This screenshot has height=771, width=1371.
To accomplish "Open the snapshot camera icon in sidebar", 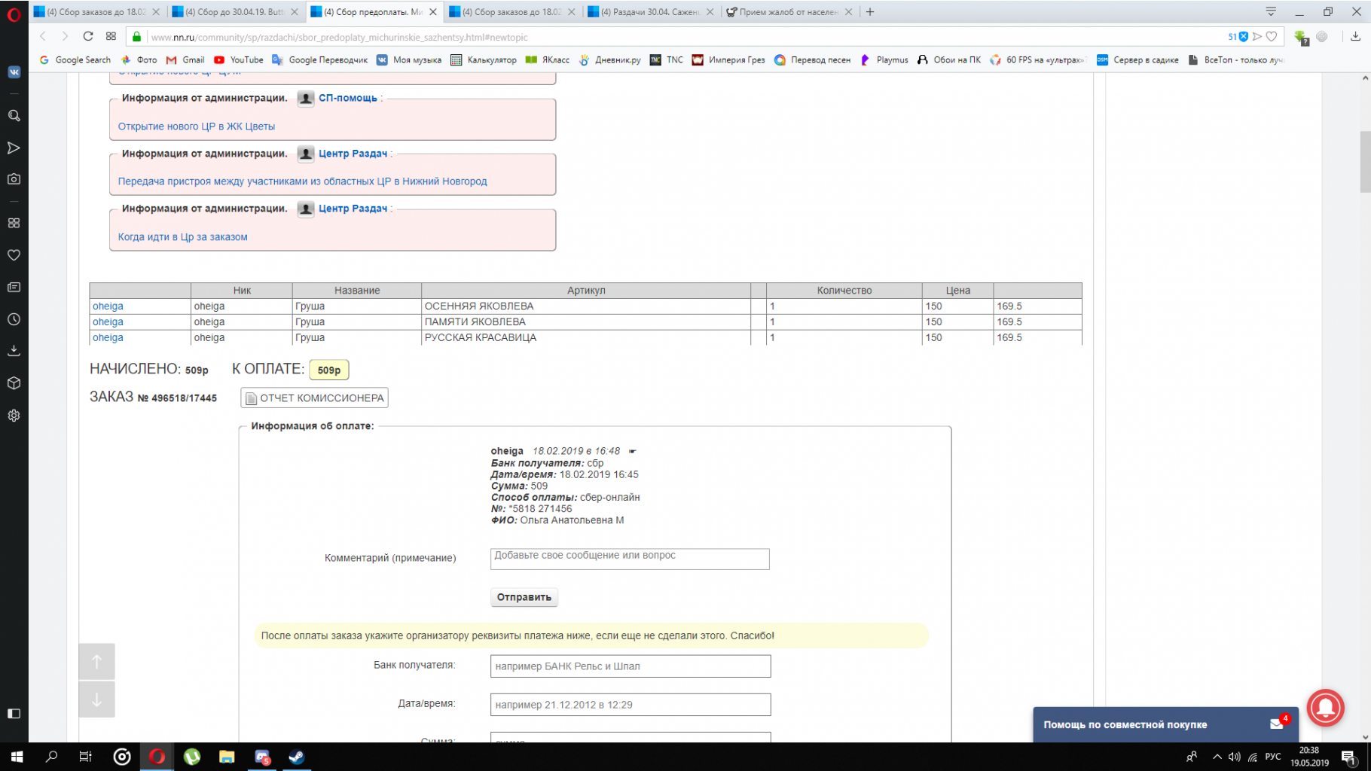I will click(14, 179).
